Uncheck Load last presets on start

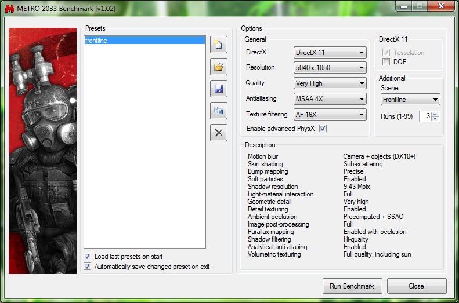click(x=88, y=257)
